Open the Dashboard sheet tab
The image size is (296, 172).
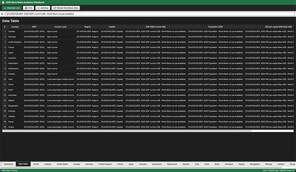tap(9, 164)
